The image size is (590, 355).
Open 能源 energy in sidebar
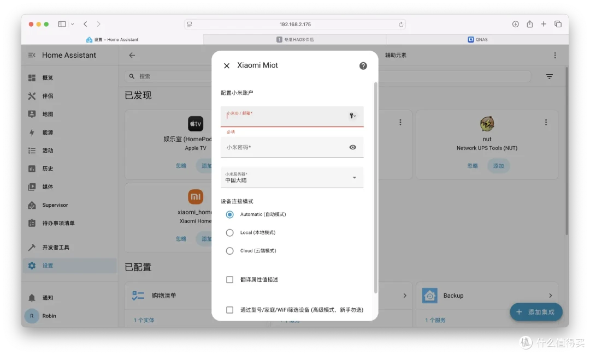[x=69, y=132]
